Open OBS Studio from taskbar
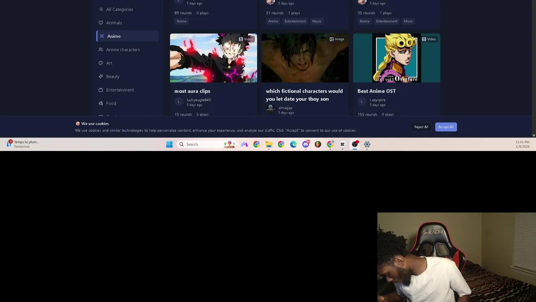This screenshot has height=302, width=536. pyautogui.click(x=355, y=144)
